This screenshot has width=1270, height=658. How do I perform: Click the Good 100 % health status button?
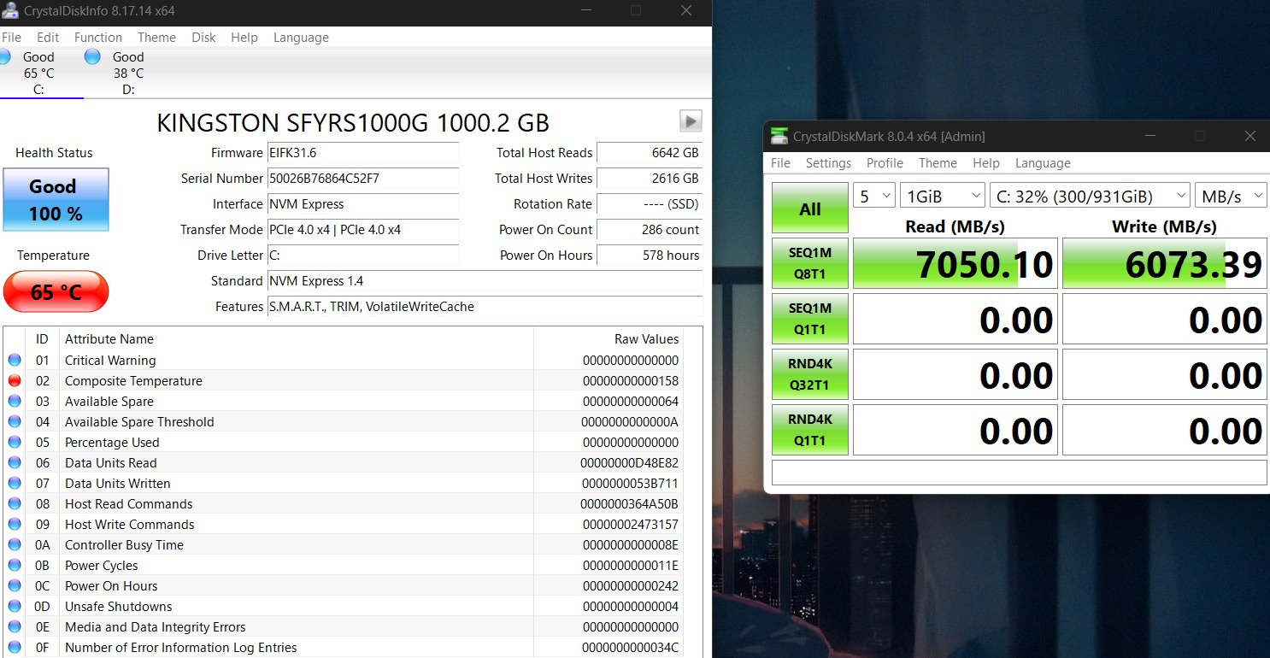coord(56,199)
